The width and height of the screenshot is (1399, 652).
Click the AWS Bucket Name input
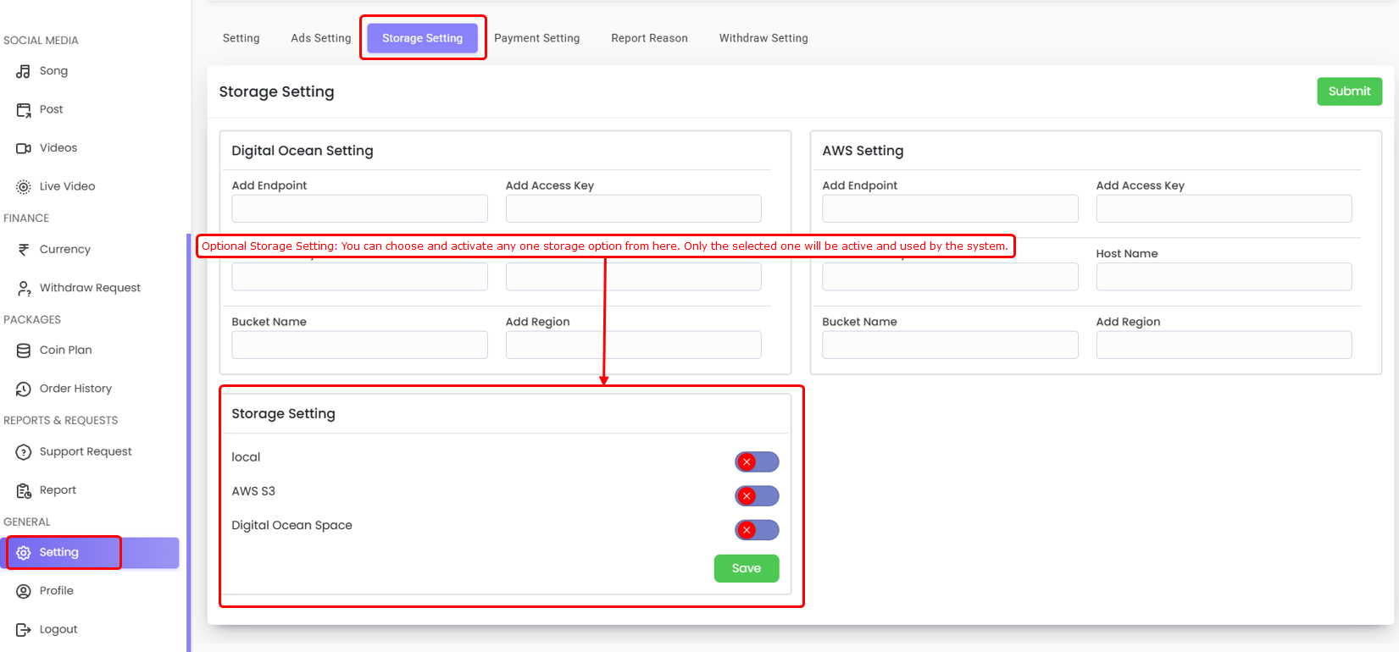pyautogui.click(x=949, y=345)
